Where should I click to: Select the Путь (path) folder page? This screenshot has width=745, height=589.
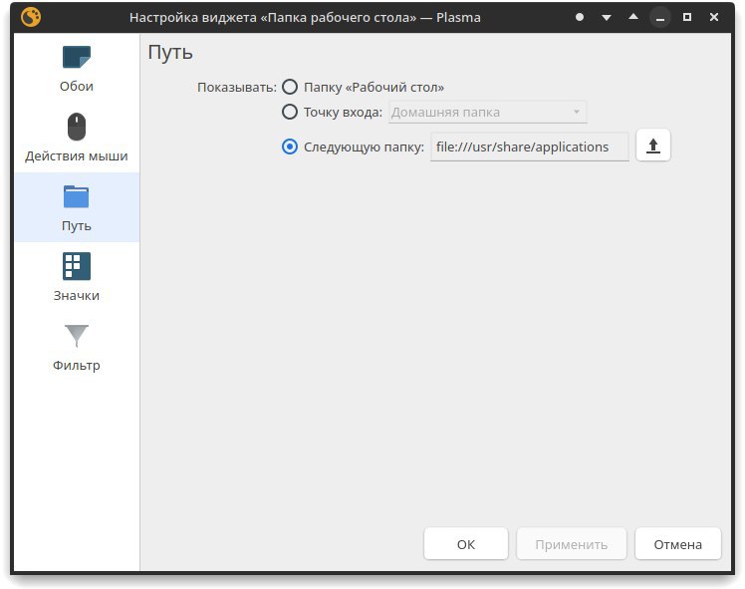[76, 207]
